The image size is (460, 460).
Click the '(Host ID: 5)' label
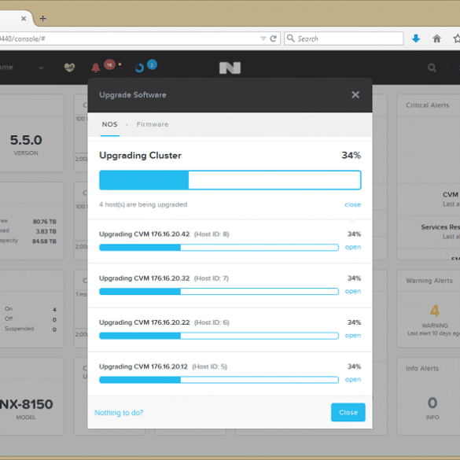point(209,366)
